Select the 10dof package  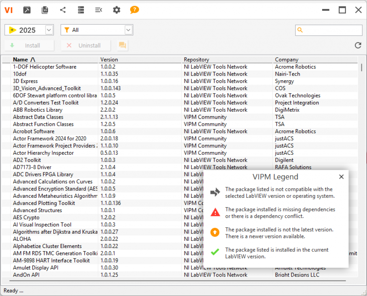(x=180, y=74)
